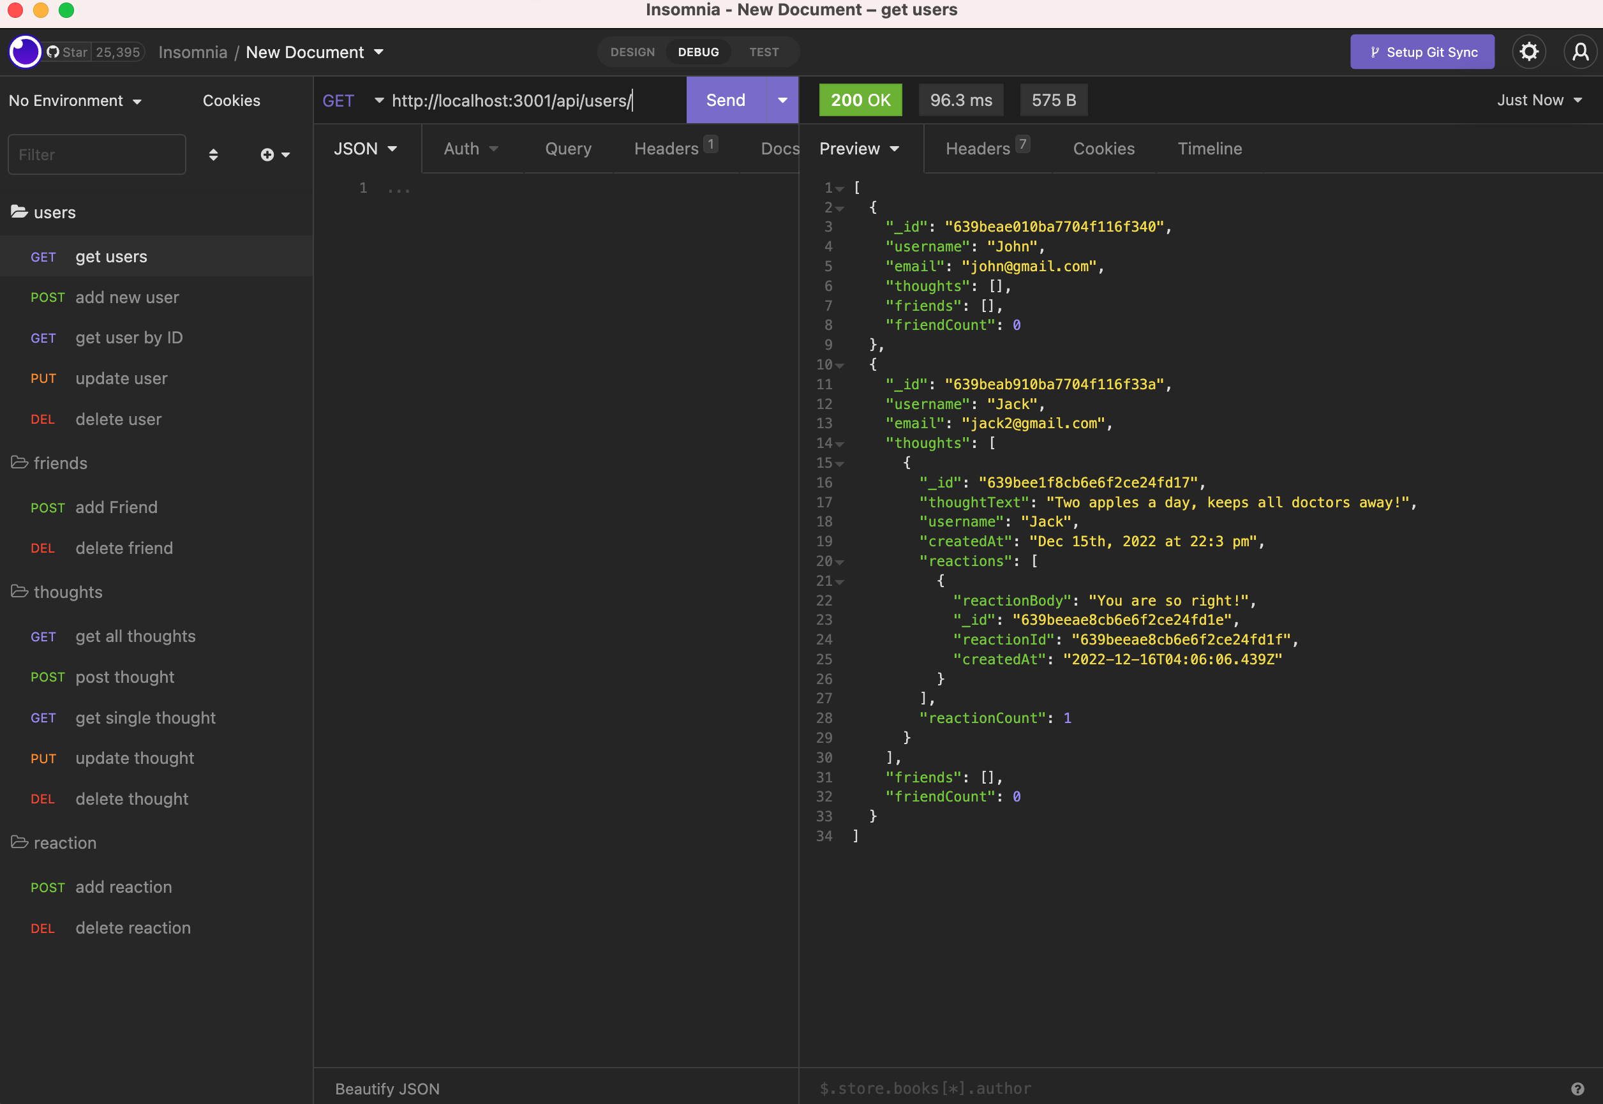Open the account profile icon

[1580, 51]
